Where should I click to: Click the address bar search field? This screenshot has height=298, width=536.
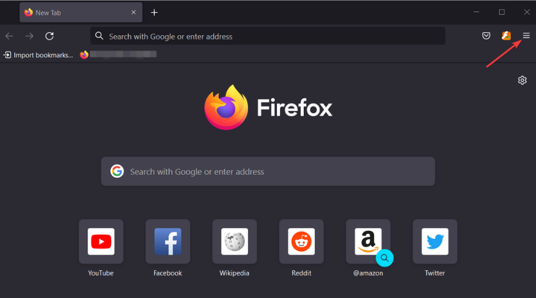coord(268,36)
